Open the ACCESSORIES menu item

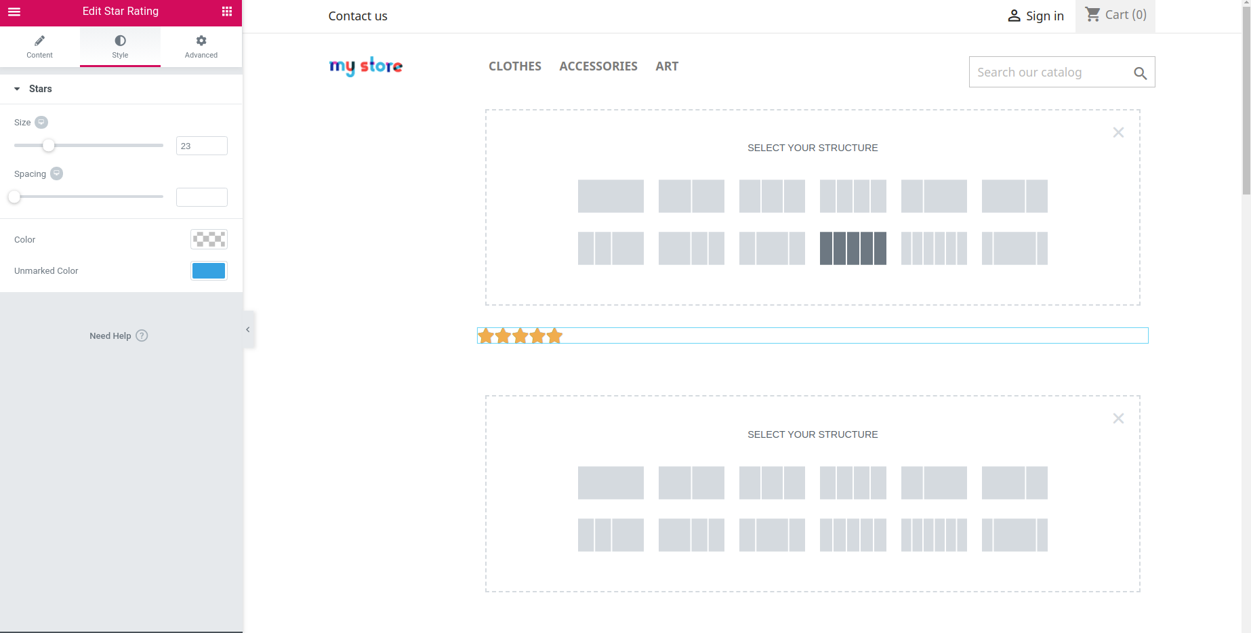coord(598,66)
